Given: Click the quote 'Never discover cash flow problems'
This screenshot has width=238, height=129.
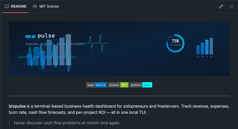Looking at the screenshot, I should pos(67,123).
